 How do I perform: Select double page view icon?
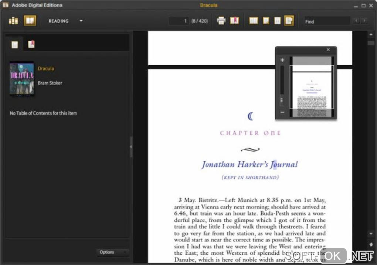[254, 21]
